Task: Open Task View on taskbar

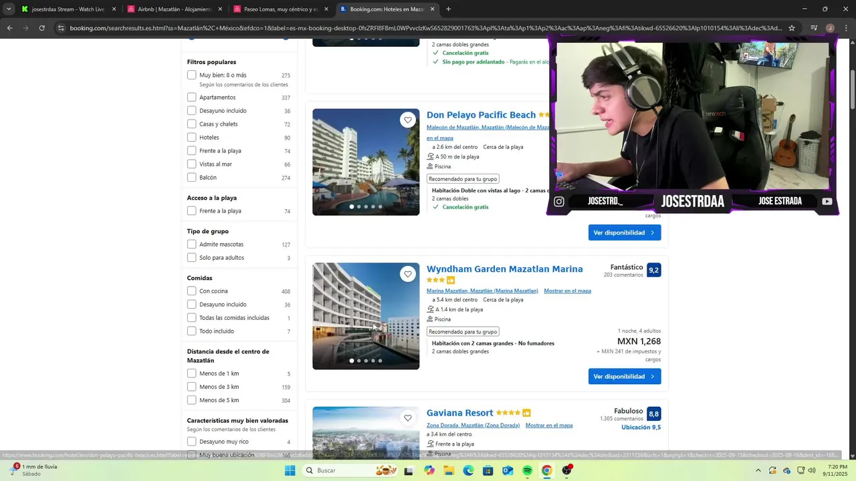Action: pos(409,470)
